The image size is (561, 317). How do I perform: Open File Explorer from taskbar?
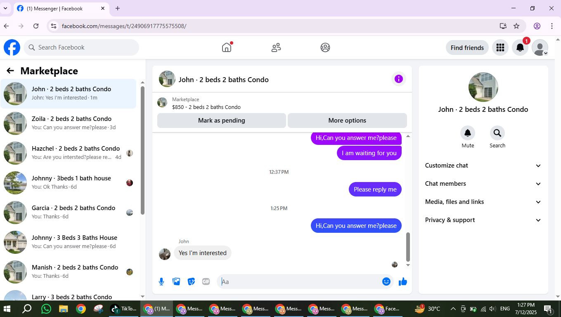(63, 309)
